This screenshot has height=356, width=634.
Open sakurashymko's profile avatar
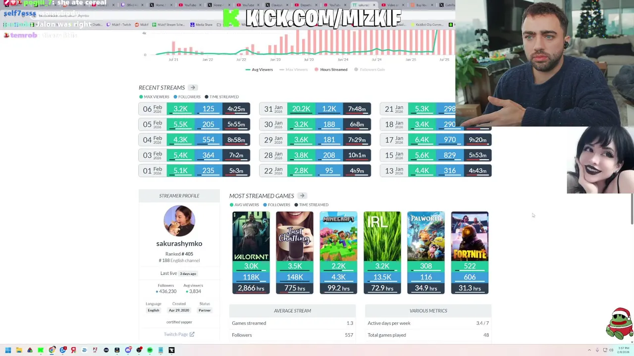179,221
